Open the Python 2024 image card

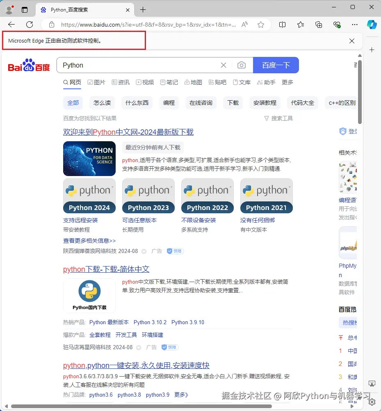coord(89,196)
